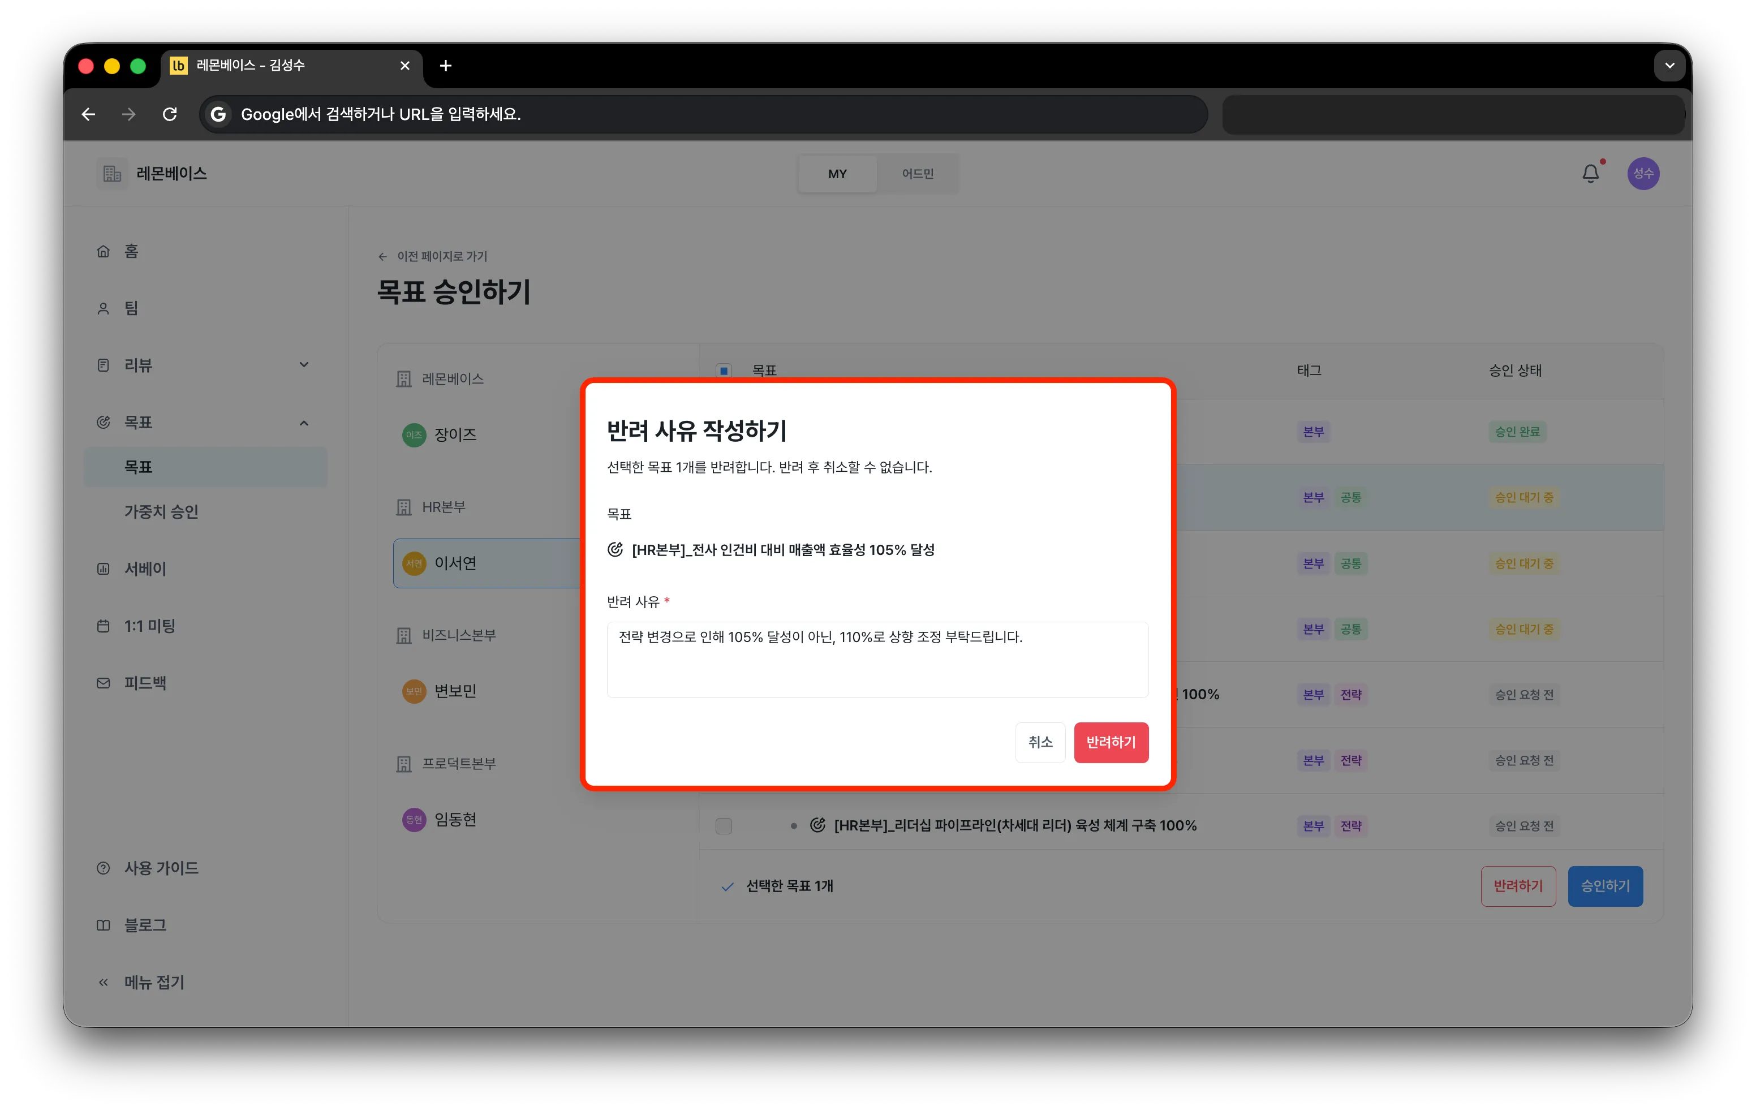Screen dimensions: 1756x1111
Task: Toggle the select-all checkbox in 목표 header
Action: [724, 371]
